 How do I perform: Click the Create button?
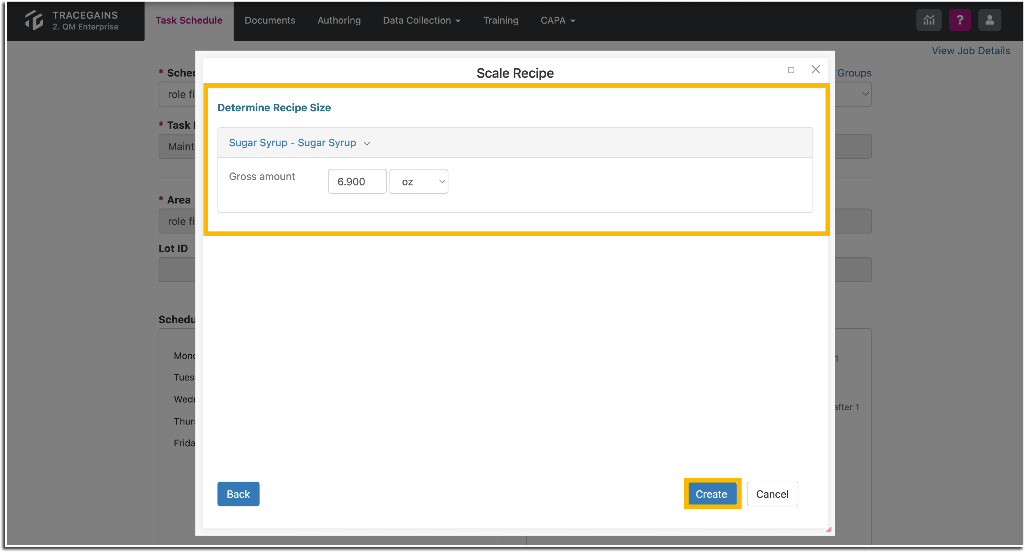(712, 494)
